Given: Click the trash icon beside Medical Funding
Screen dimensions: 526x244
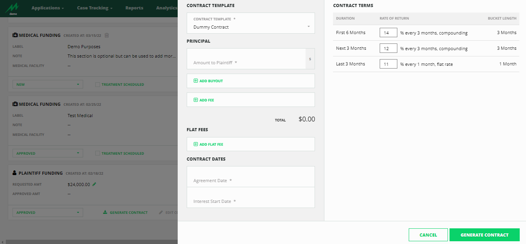Looking at the screenshot, I should pos(107,35).
